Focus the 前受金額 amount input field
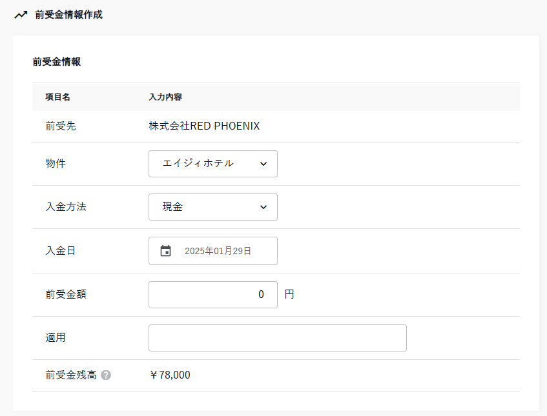Screen dimensions: 547x416 (x=212, y=295)
